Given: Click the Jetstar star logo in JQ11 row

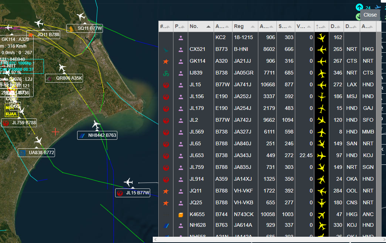Looking at the screenshot, I should [x=166, y=191].
